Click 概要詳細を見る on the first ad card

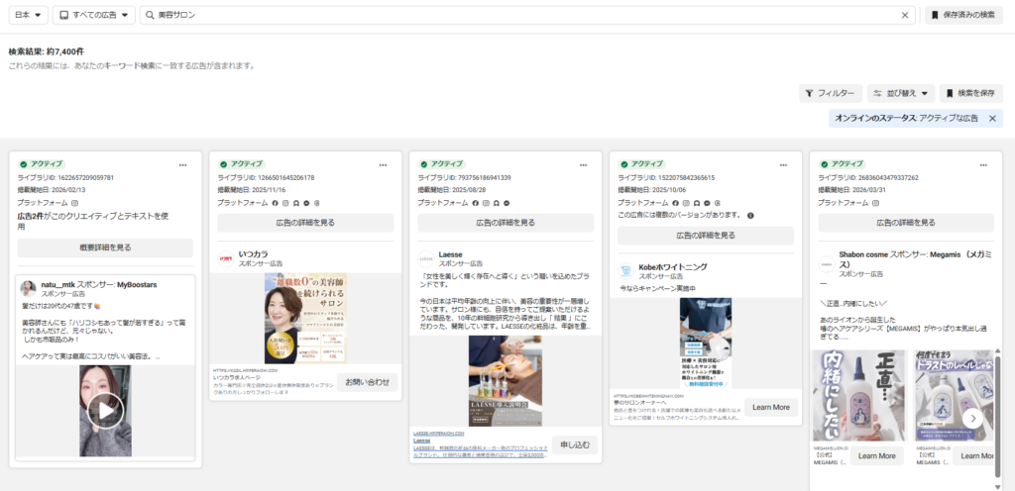104,247
